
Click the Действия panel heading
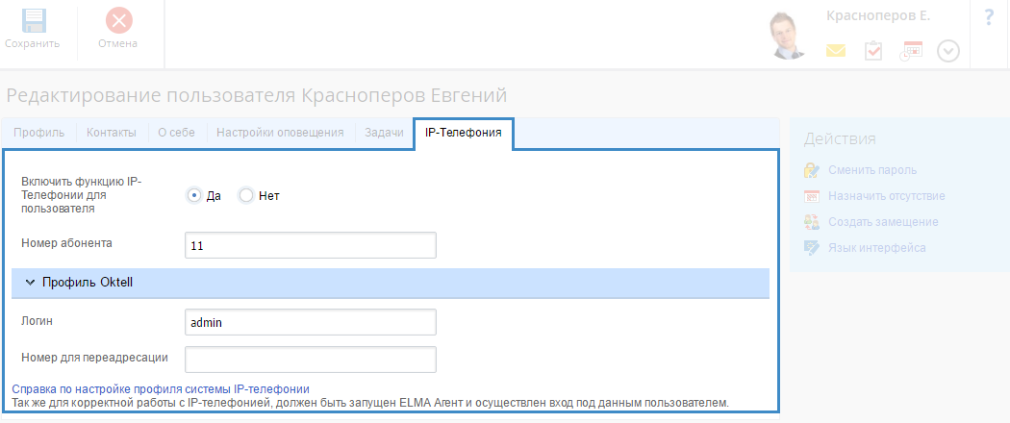click(840, 139)
